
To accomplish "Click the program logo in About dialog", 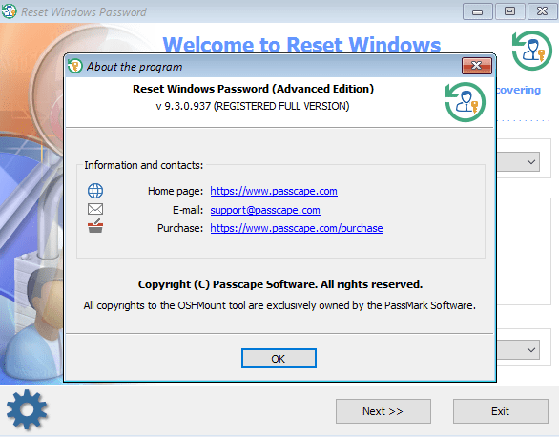I will pos(466,102).
